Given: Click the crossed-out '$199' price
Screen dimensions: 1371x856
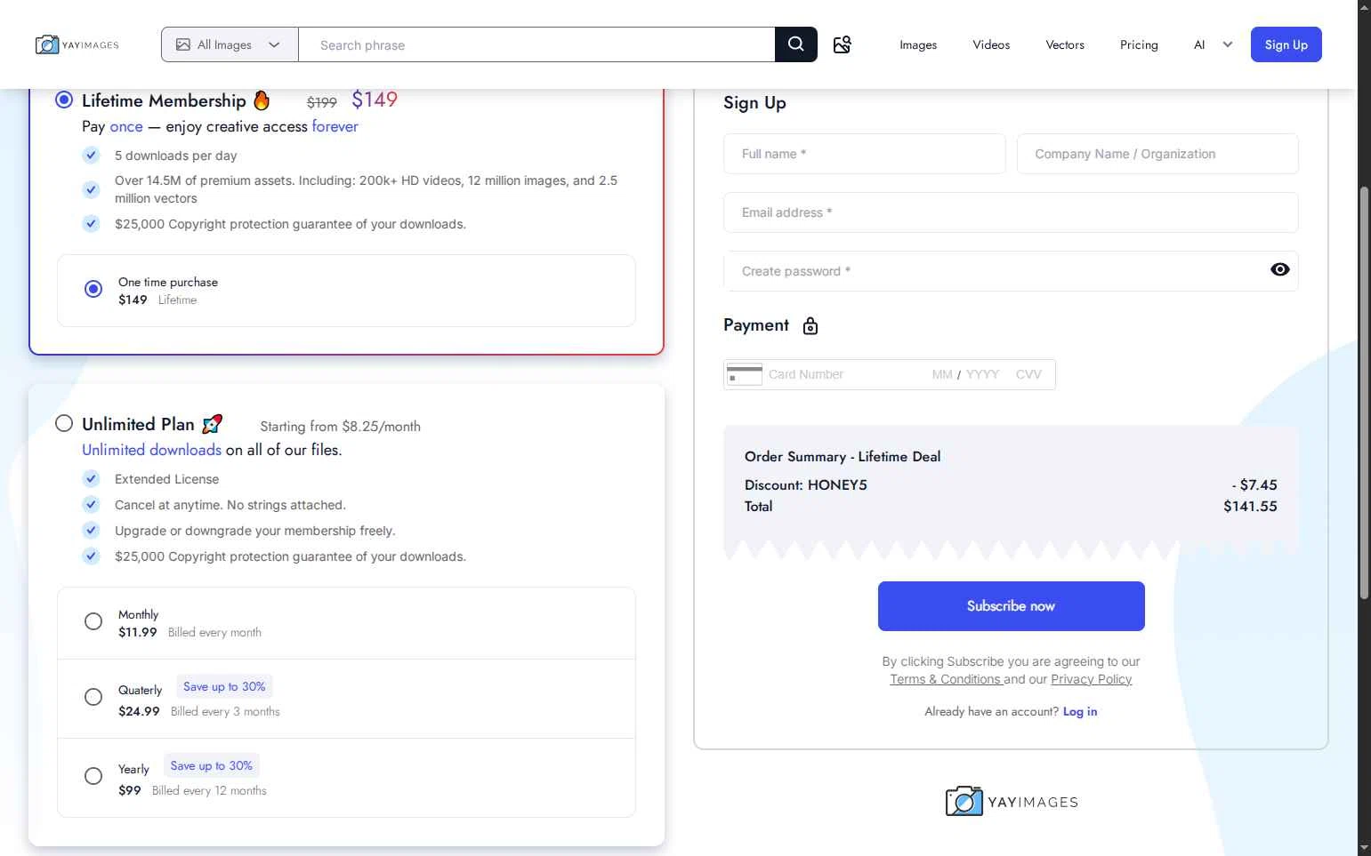Looking at the screenshot, I should pos(322,102).
